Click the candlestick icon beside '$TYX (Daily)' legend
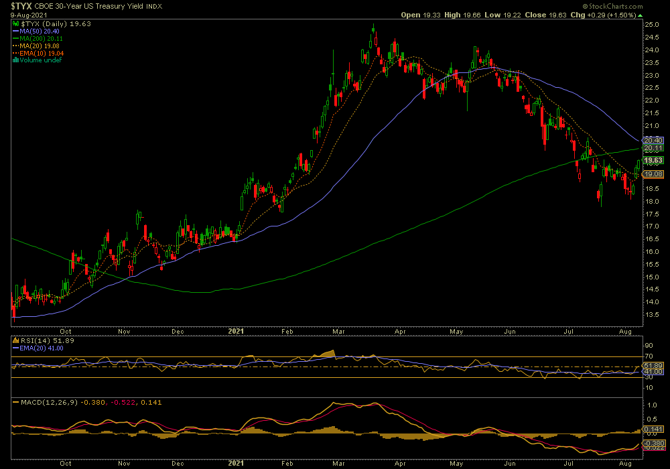The image size is (670, 469). pos(16,24)
